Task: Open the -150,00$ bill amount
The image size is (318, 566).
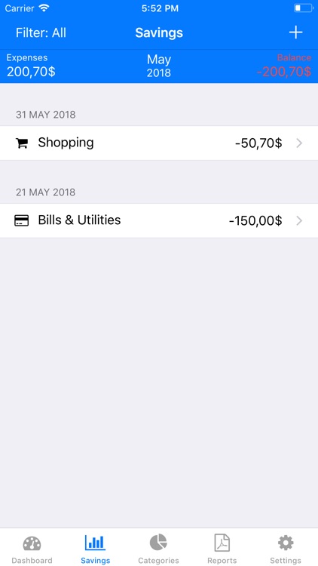Action: tap(255, 220)
